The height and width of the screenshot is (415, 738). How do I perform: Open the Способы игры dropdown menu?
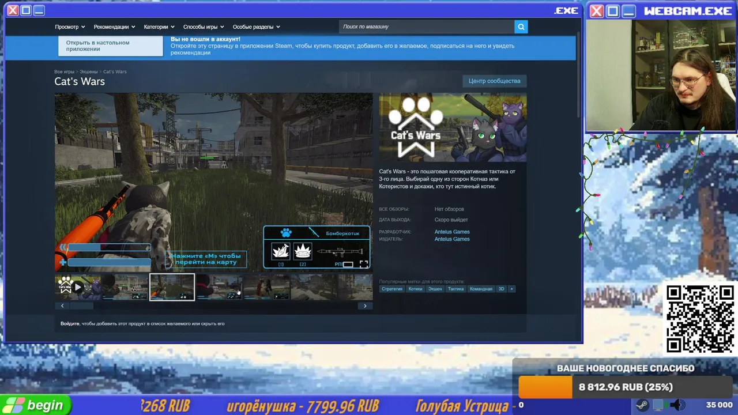click(204, 27)
